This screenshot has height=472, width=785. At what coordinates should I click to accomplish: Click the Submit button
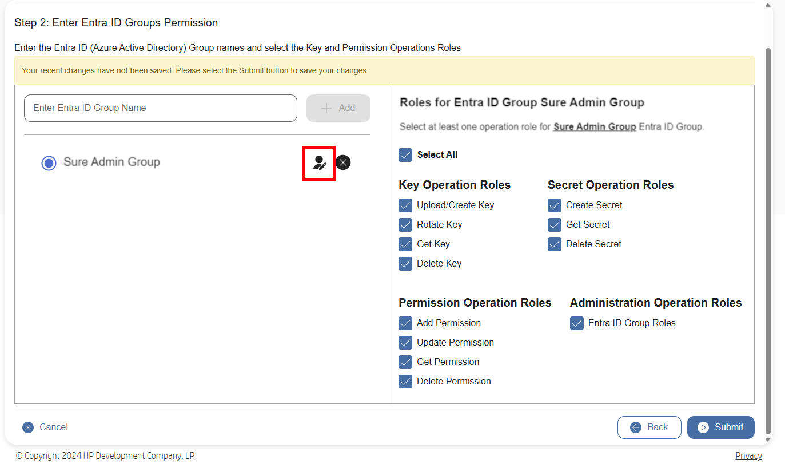click(x=720, y=427)
